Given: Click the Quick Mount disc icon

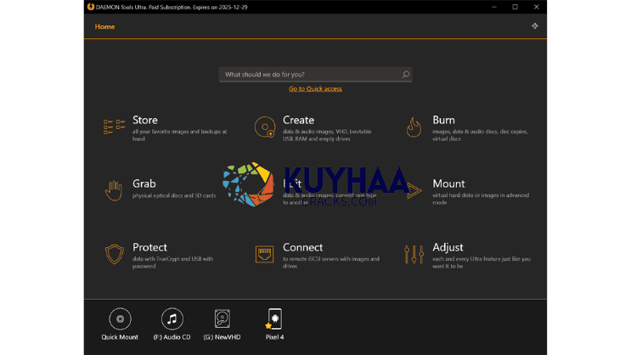Looking at the screenshot, I should tap(120, 318).
